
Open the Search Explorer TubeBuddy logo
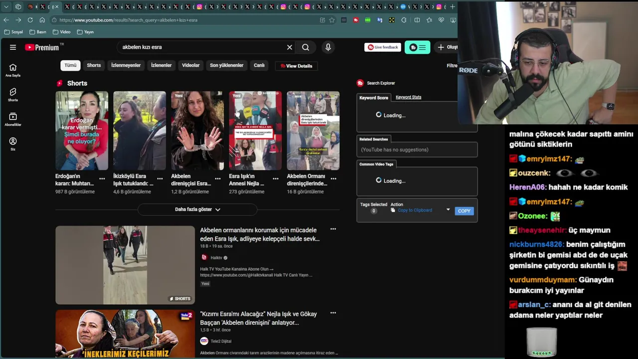point(360,83)
